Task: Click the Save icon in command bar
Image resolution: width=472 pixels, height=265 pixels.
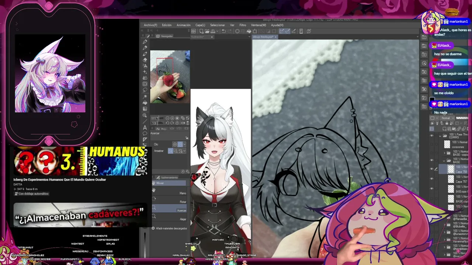Action: 213,31
